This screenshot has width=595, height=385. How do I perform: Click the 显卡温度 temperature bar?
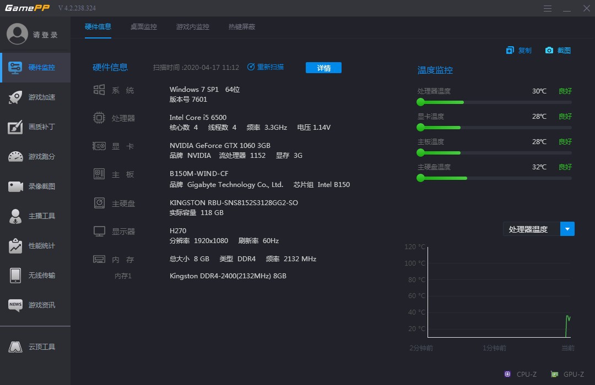(494, 128)
